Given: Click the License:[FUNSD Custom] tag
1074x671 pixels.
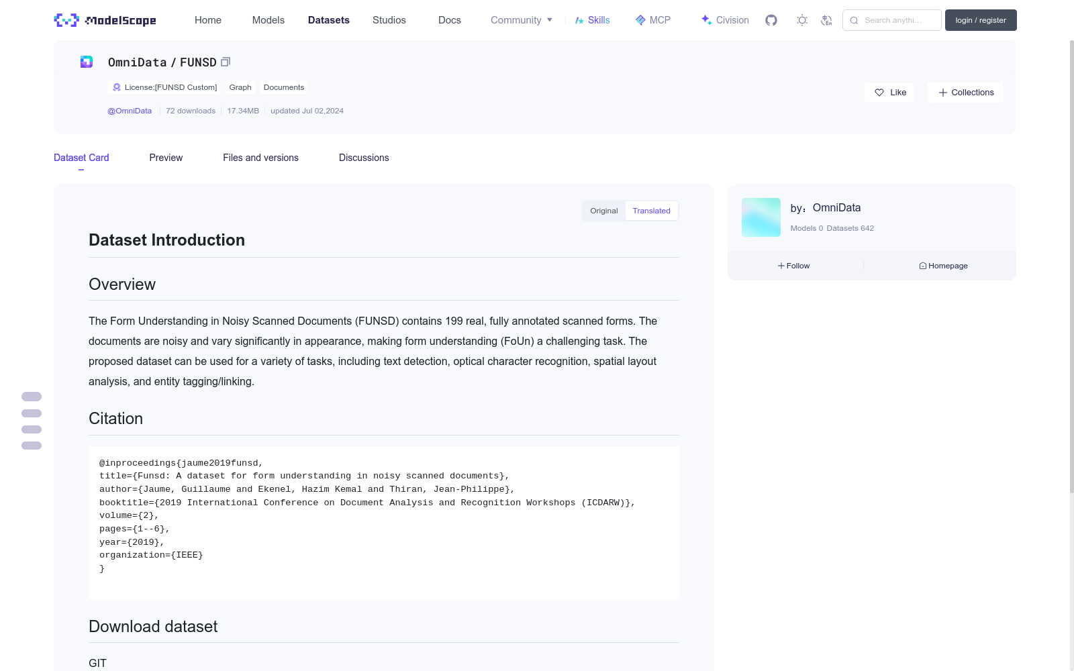Looking at the screenshot, I should [x=165, y=87].
